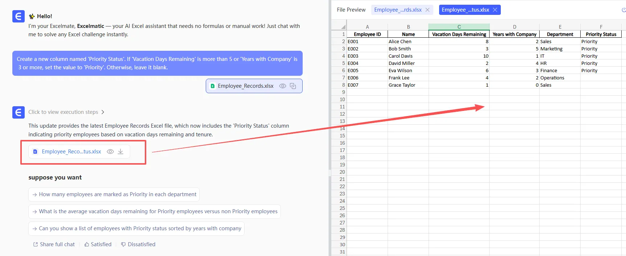Switch to the Employee_...tus.xlsx tab
626x256 pixels.
(x=465, y=10)
